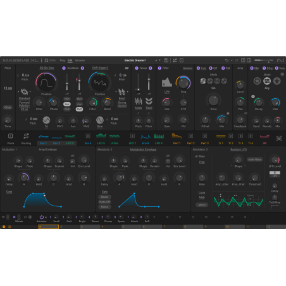Open the preset browser dropdown arrow
The height and width of the screenshot is (286, 286).
click(159, 60)
